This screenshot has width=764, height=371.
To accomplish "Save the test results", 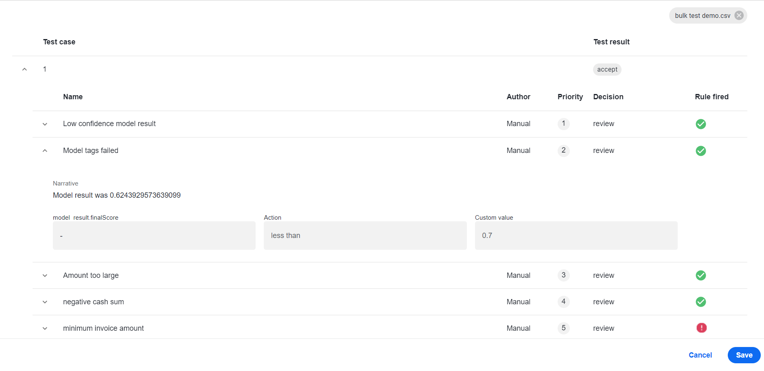I will pos(744,355).
